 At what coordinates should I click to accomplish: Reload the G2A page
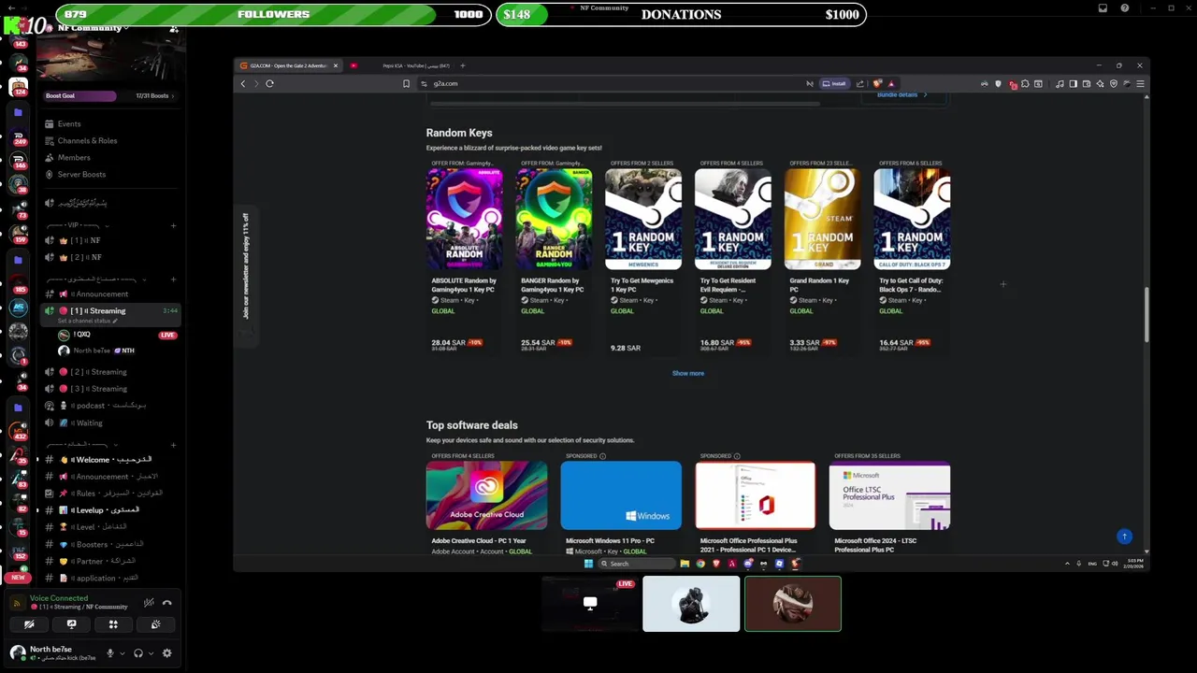pyautogui.click(x=269, y=84)
